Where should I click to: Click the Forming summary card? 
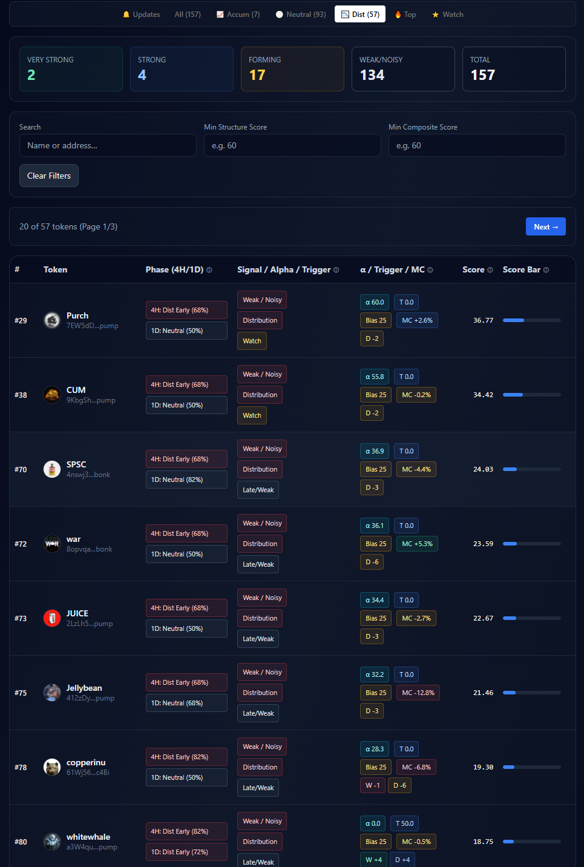pos(292,69)
